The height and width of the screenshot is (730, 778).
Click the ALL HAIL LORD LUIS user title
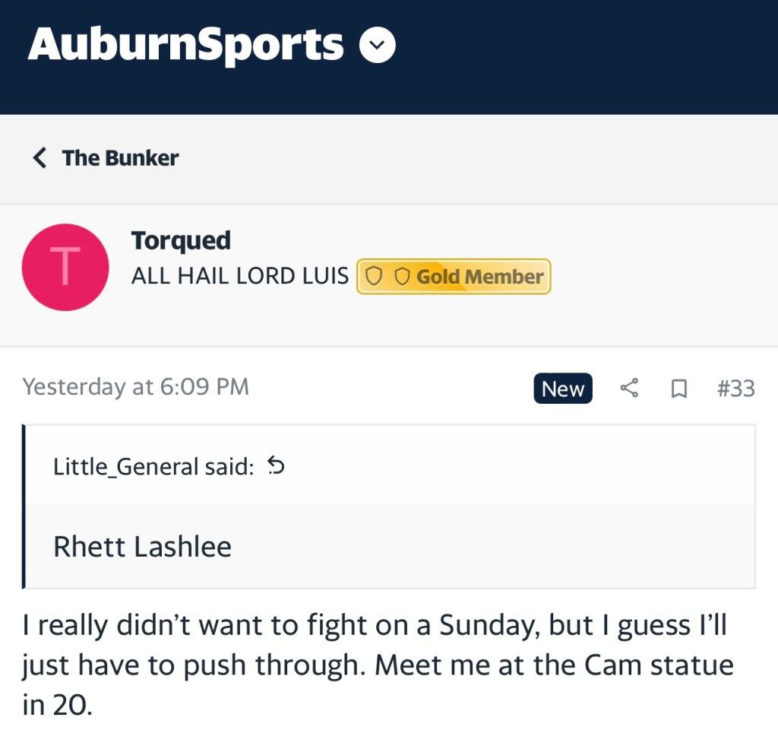[x=239, y=277]
